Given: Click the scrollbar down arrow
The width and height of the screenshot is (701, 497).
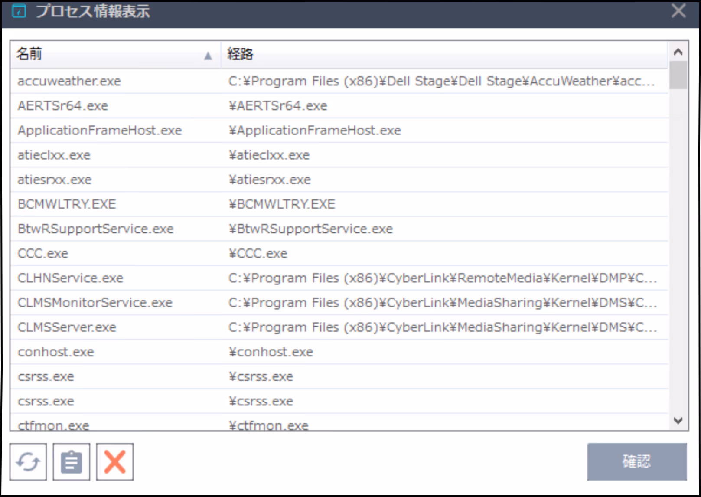Looking at the screenshot, I should (x=678, y=420).
